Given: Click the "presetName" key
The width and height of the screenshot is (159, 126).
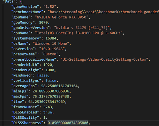Looking at the screenshot, I should tap(24, 54).
